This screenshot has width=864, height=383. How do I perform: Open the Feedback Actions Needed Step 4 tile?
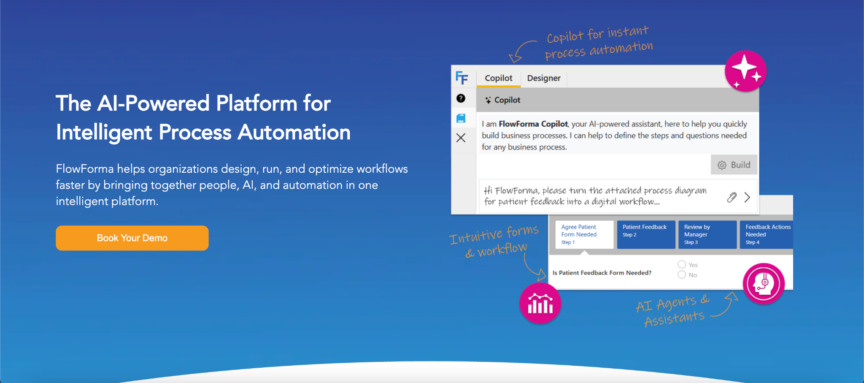pos(766,235)
